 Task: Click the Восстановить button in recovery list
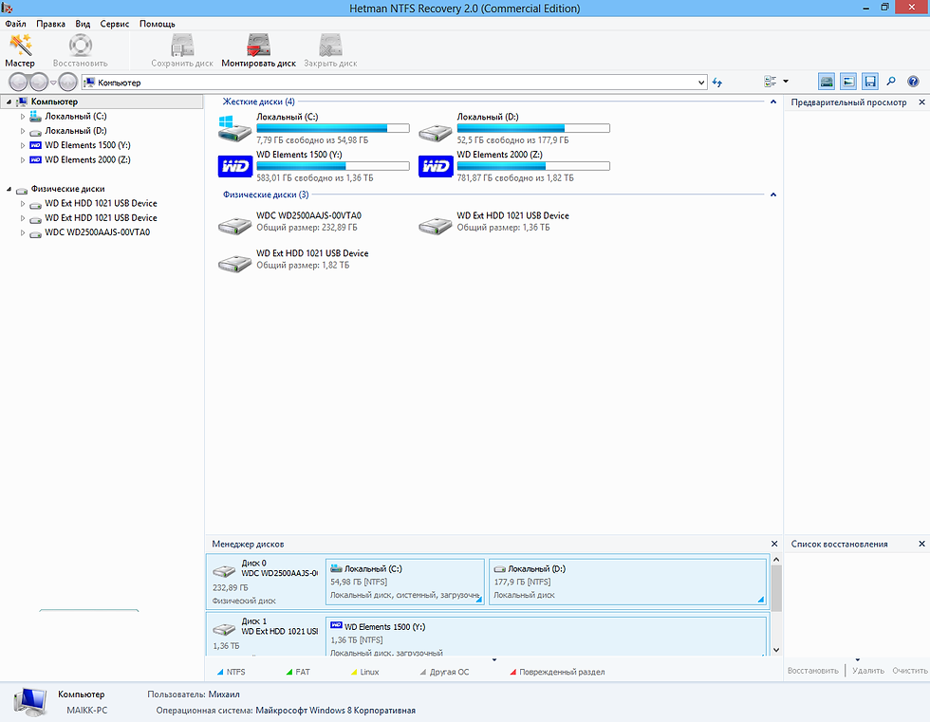pyautogui.click(x=812, y=671)
